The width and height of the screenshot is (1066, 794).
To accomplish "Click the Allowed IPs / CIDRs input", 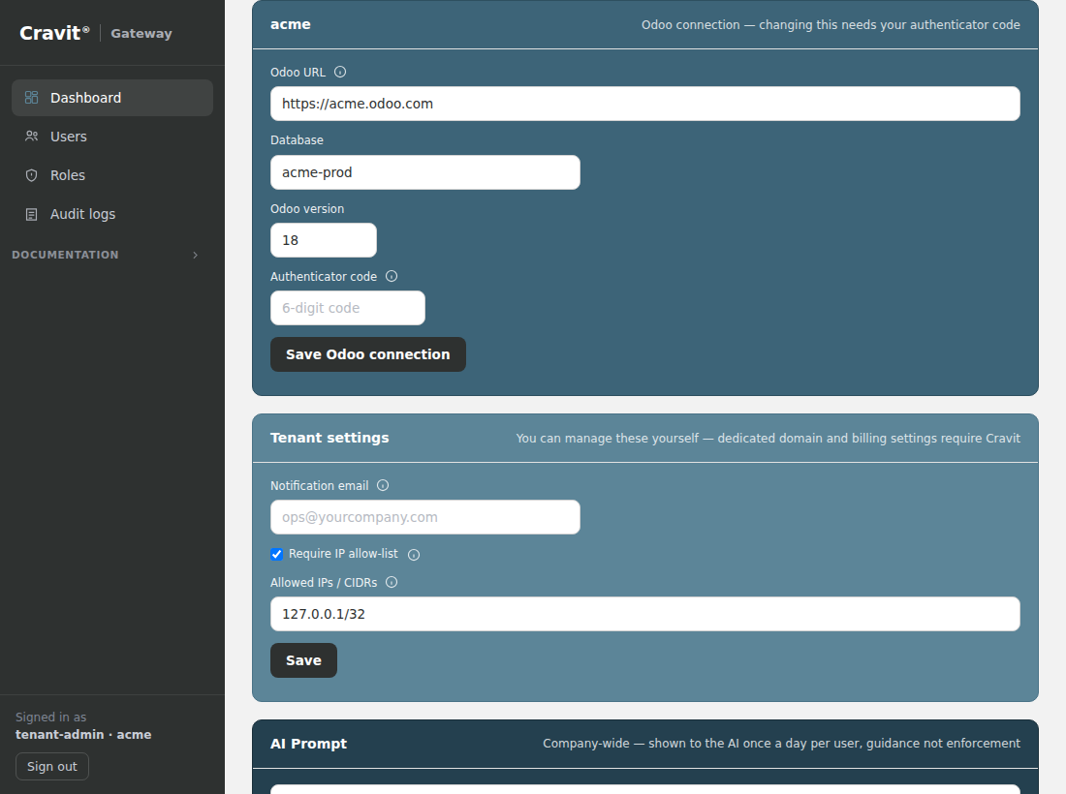I will [x=645, y=614].
